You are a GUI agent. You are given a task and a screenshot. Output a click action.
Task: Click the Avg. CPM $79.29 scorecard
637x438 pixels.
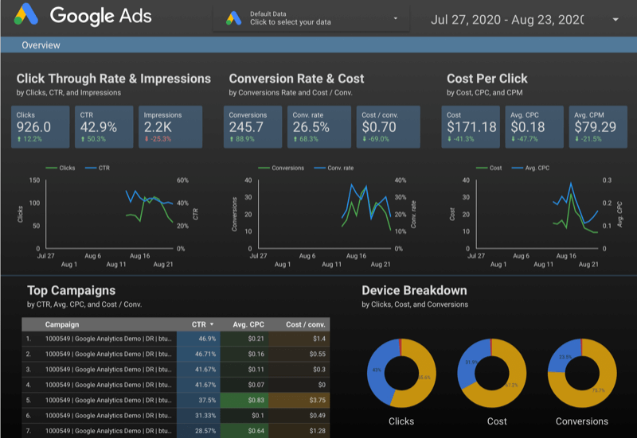(x=598, y=127)
